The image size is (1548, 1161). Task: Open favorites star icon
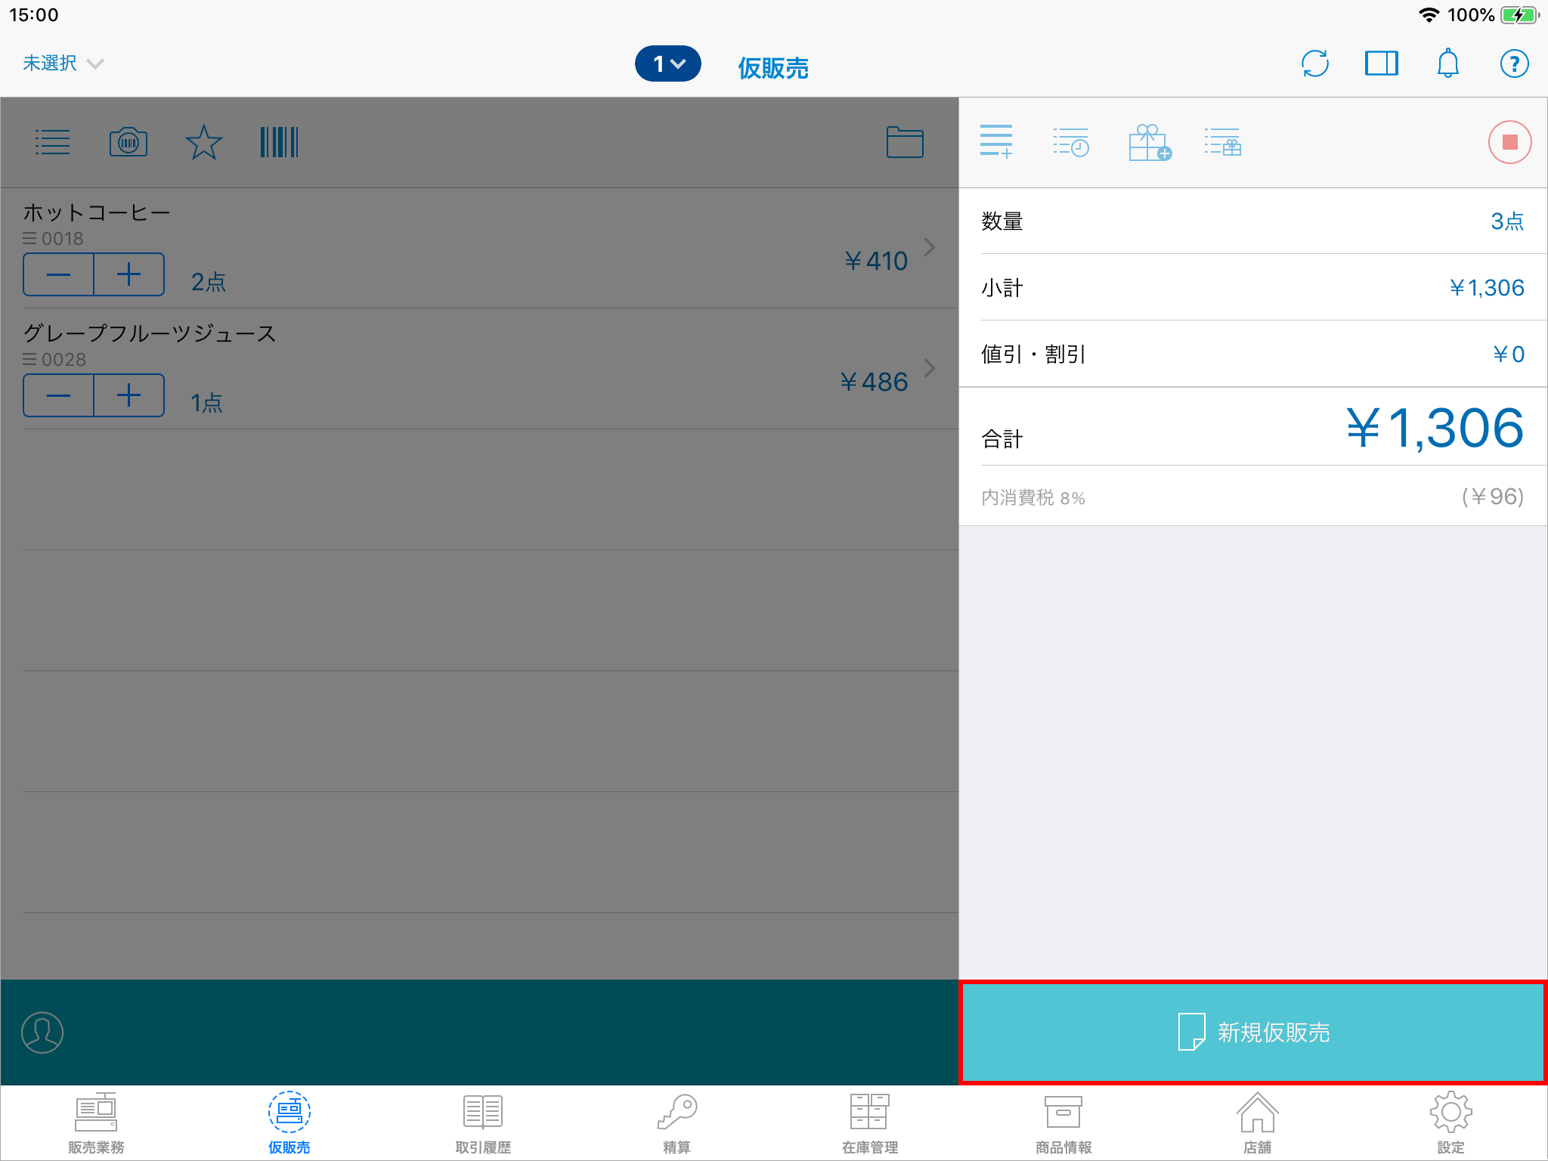pos(203,142)
